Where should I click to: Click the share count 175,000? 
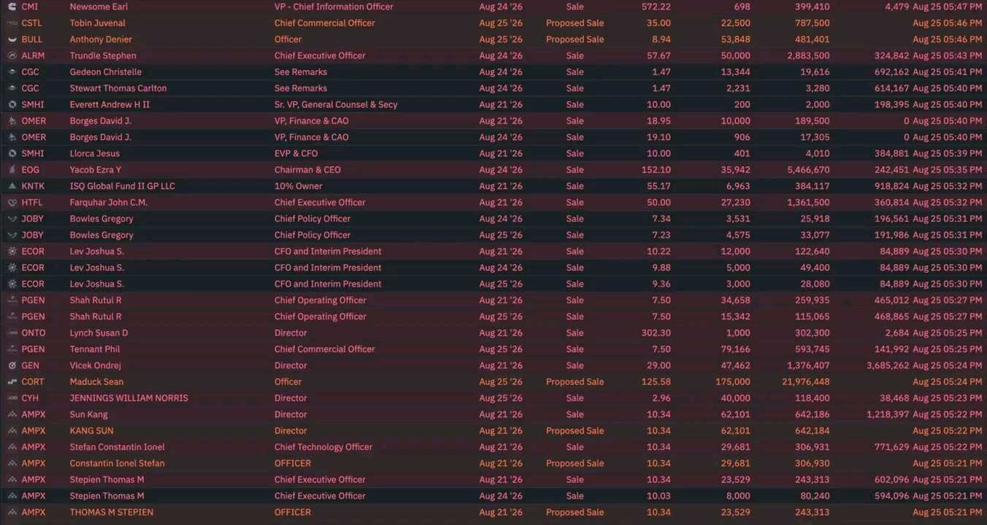732,381
